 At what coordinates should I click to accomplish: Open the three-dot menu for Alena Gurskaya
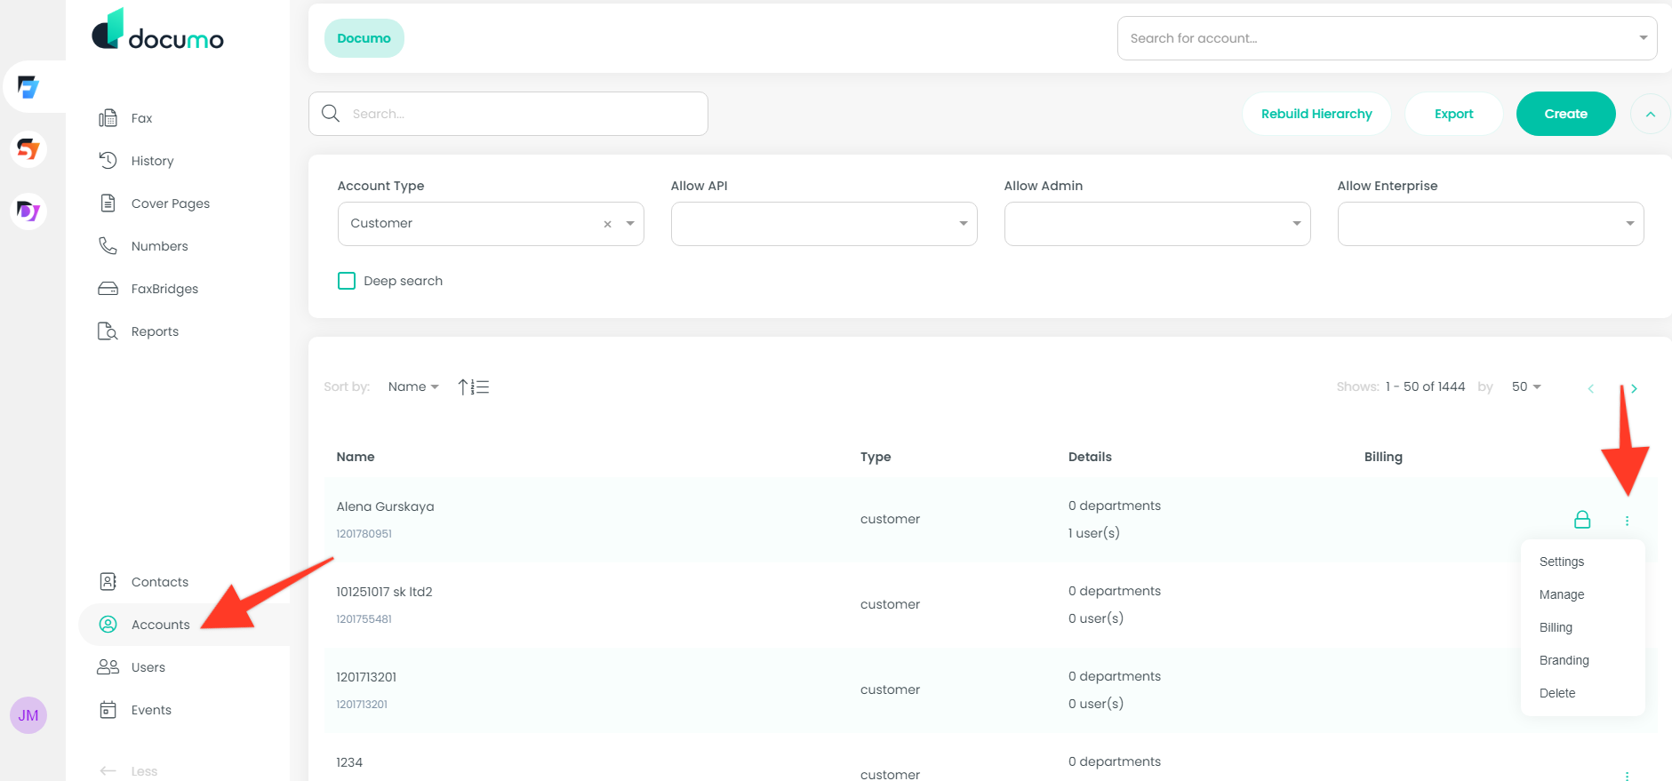(x=1628, y=521)
